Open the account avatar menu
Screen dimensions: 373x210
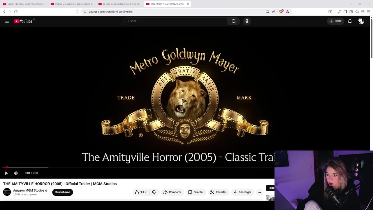click(361, 21)
